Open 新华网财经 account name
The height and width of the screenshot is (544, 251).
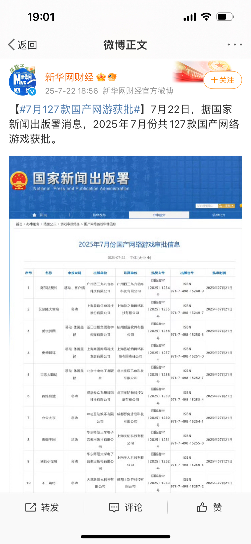tap(69, 77)
